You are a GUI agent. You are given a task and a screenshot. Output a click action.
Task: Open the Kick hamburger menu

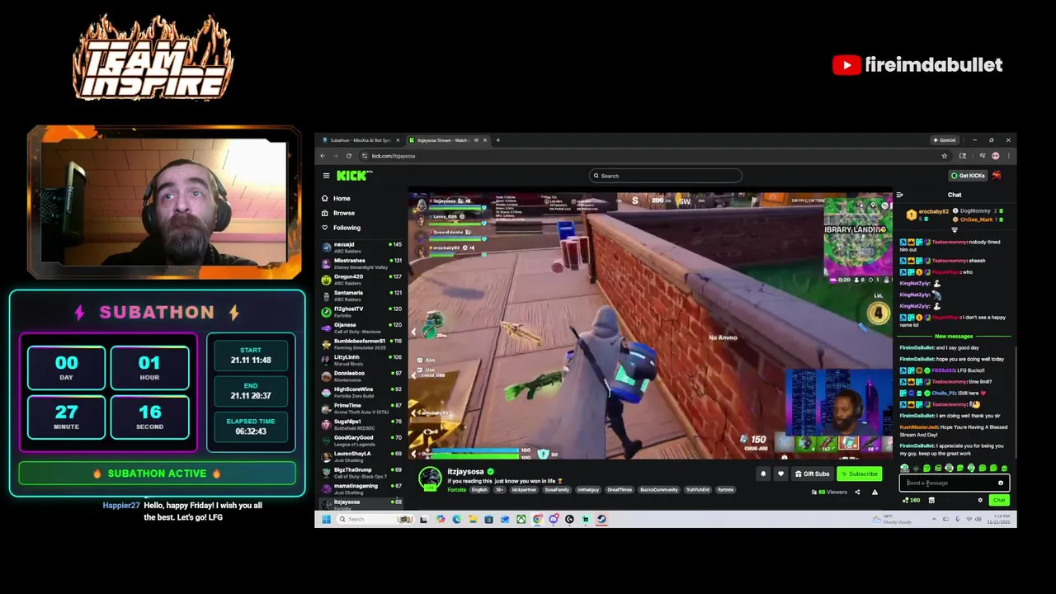pyautogui.click(x=326, y=176)
